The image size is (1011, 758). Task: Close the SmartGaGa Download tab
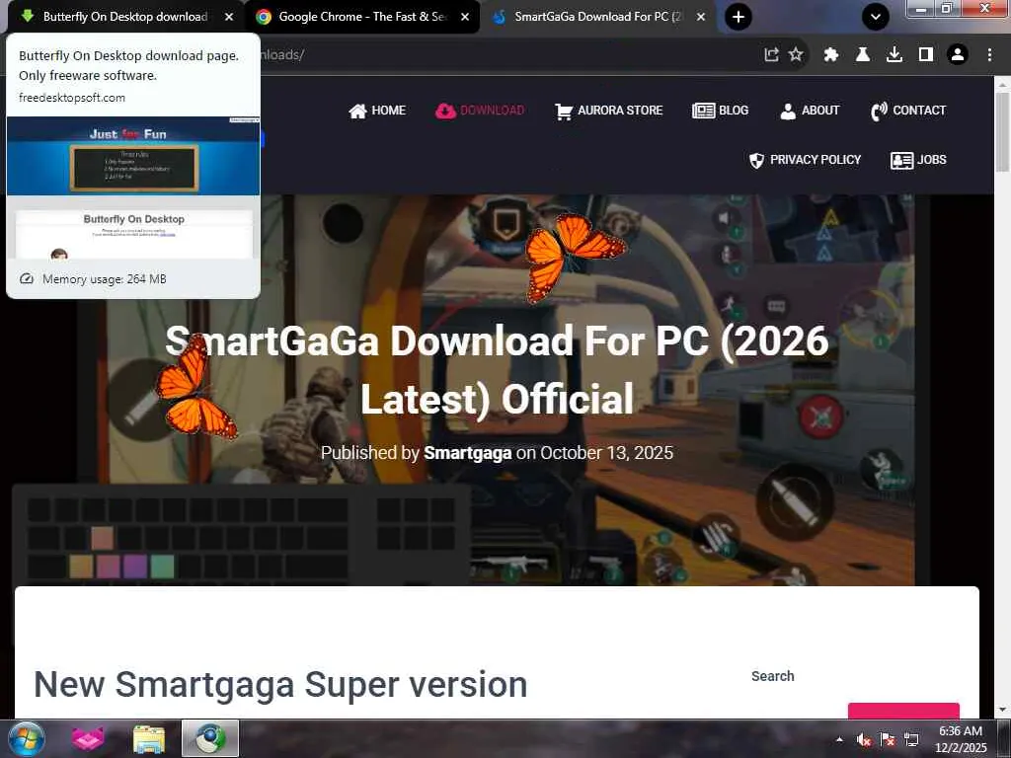[701, 17]
